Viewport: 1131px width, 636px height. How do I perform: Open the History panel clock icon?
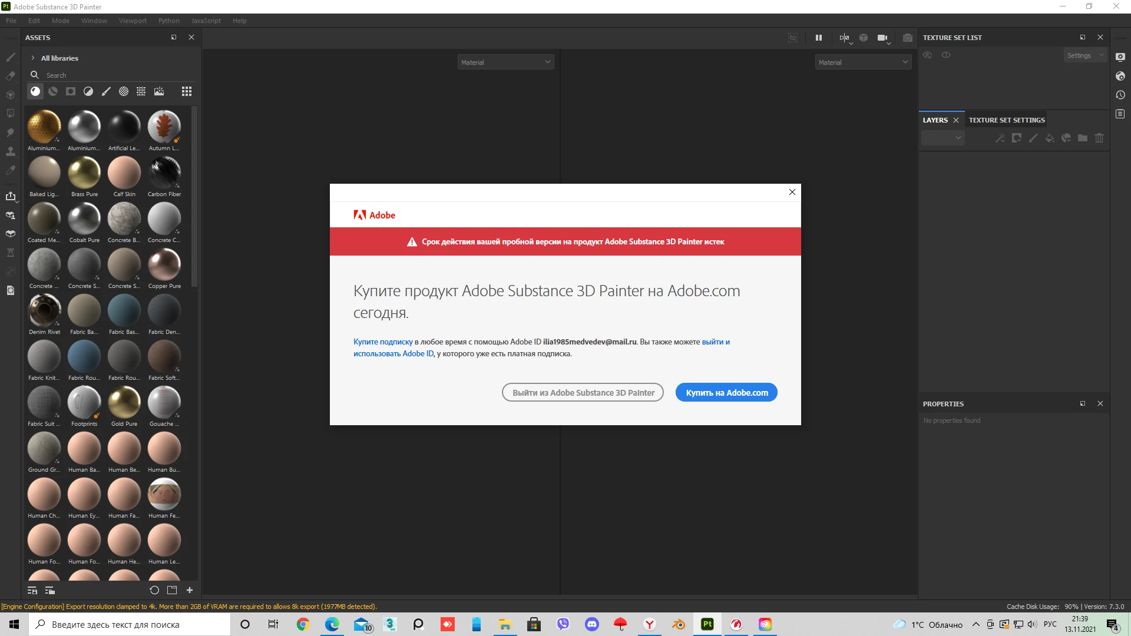tap(1120, 95)
